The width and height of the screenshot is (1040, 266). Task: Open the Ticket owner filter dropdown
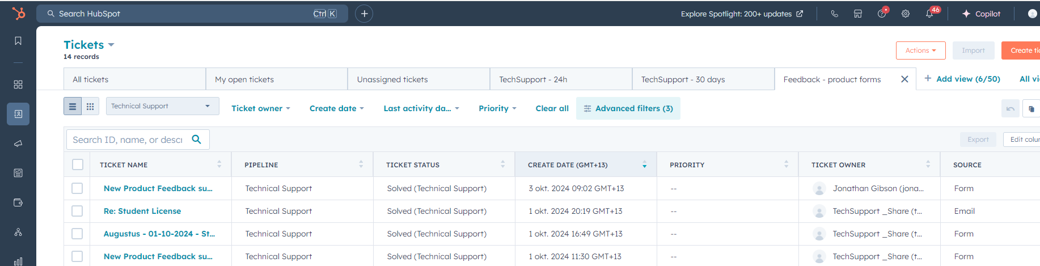(x=260, y=108)
